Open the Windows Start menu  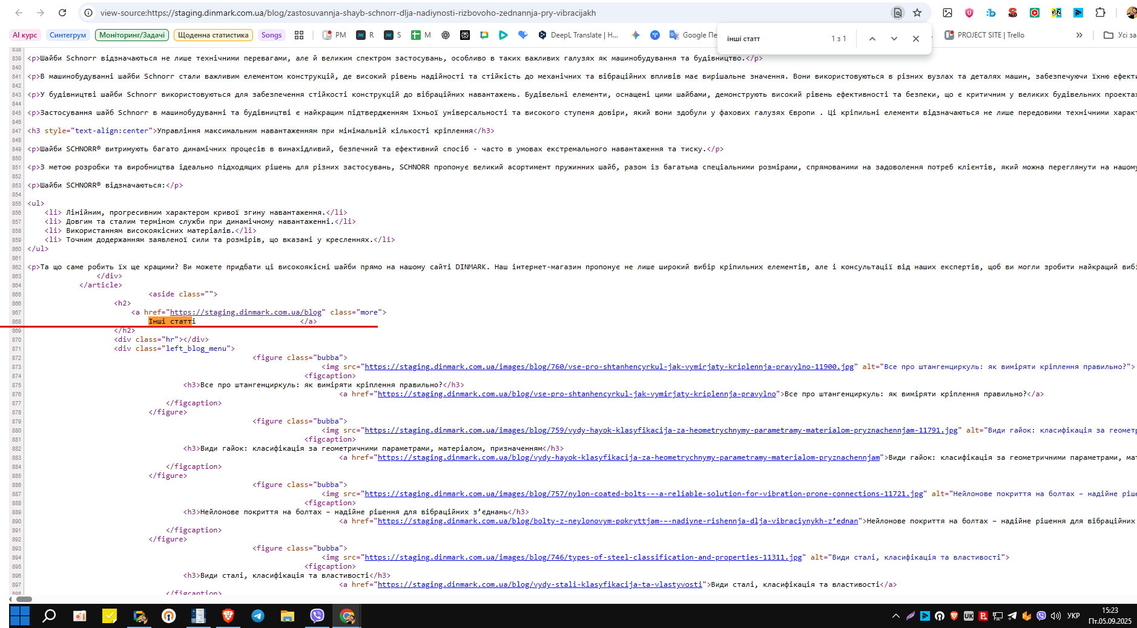(20, 616)
